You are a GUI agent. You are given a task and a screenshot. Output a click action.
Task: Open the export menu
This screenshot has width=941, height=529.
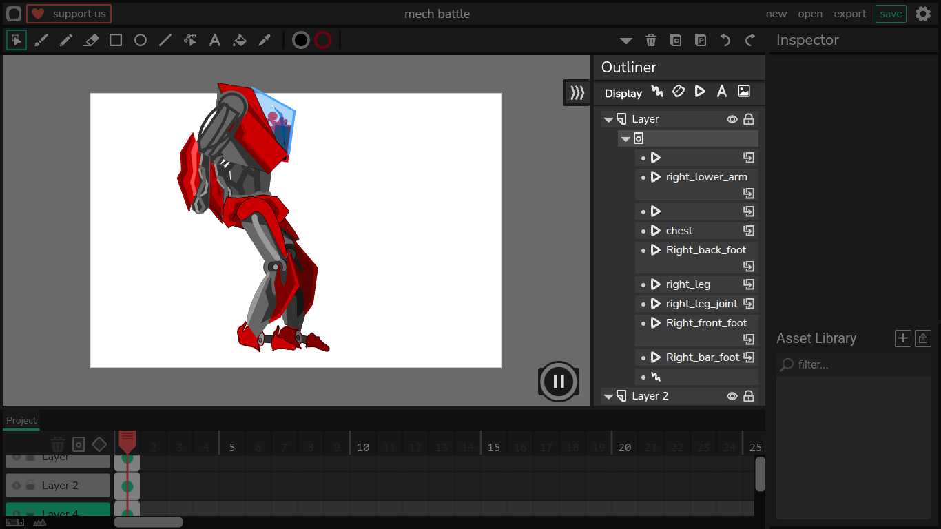[850, 14]
